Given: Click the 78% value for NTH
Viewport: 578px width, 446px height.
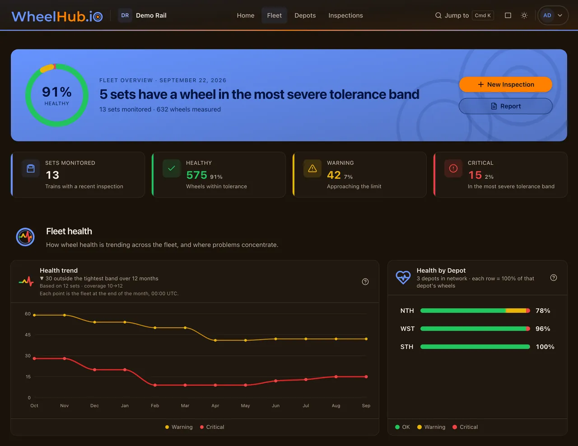Looking at the screenshot, I should 543,311.
